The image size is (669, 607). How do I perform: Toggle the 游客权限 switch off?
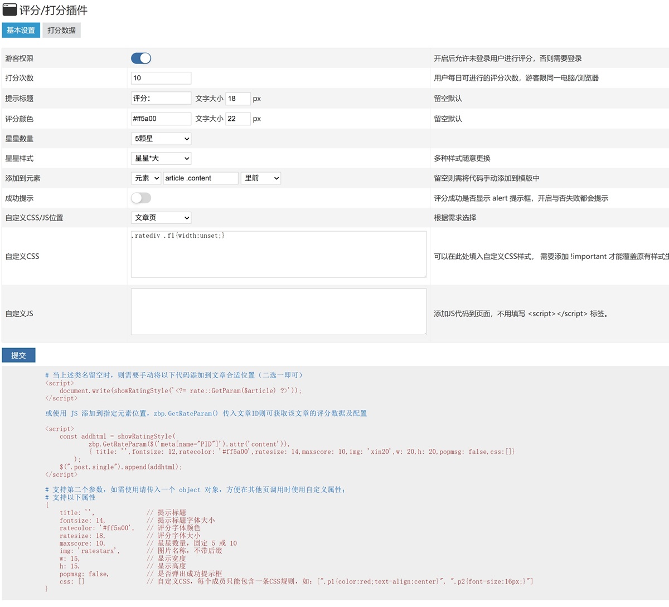(x=141, y=58)
